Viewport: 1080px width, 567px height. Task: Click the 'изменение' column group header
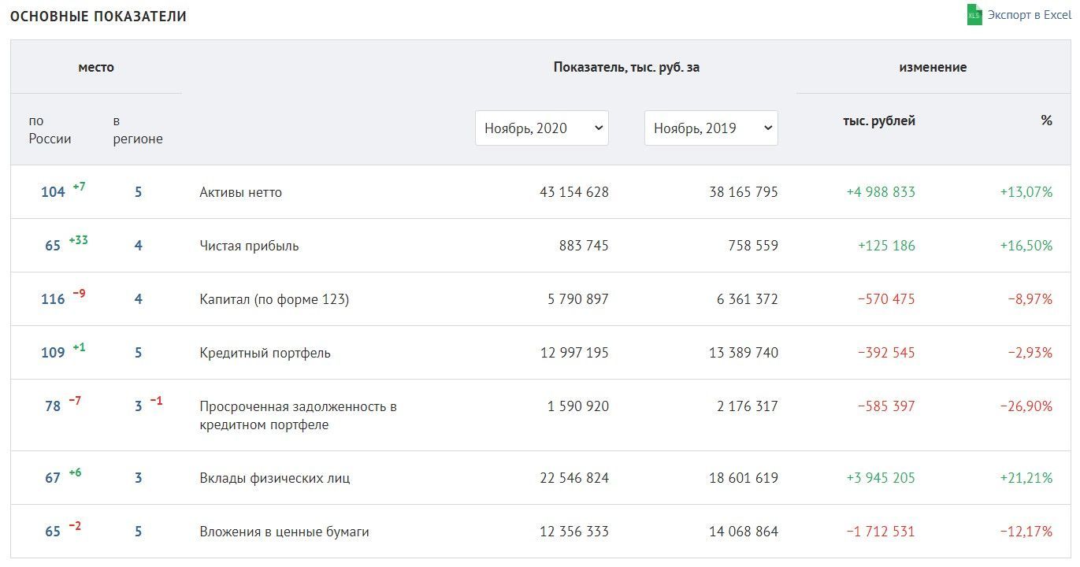[933, 67]
